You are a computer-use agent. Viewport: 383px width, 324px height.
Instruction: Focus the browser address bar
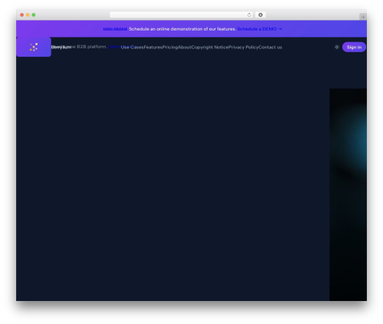pyautogui.click(x=178, y=15)
